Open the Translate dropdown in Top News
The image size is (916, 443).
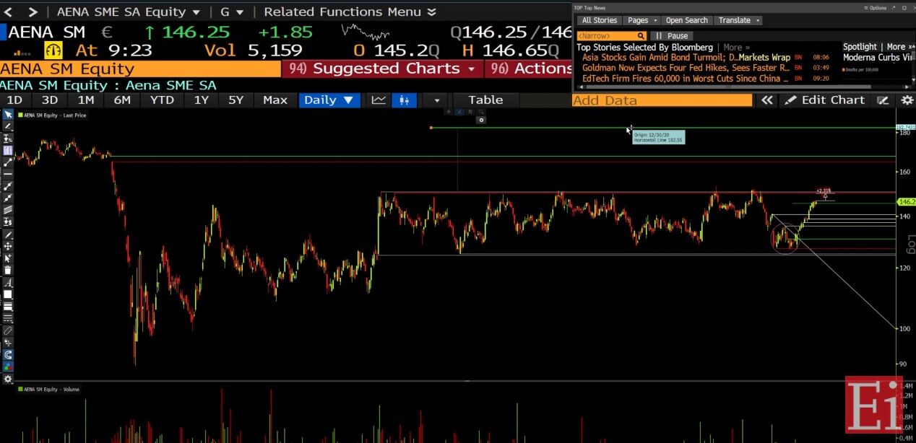[738, 20]
